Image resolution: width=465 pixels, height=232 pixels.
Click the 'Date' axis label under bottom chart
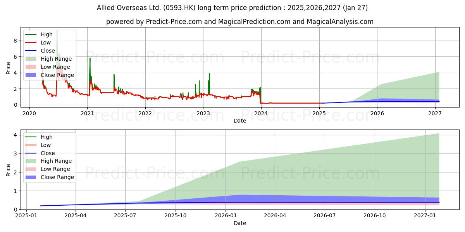point(240,223)
